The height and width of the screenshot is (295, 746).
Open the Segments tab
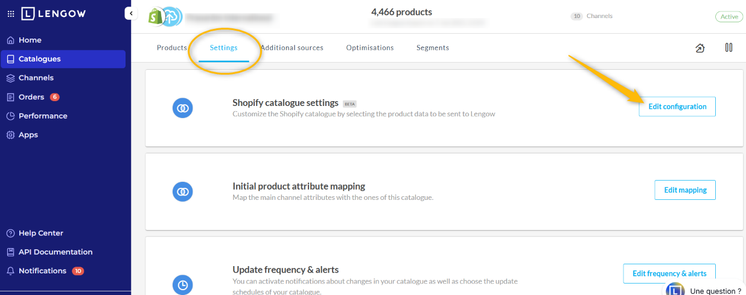pos(432,48)
